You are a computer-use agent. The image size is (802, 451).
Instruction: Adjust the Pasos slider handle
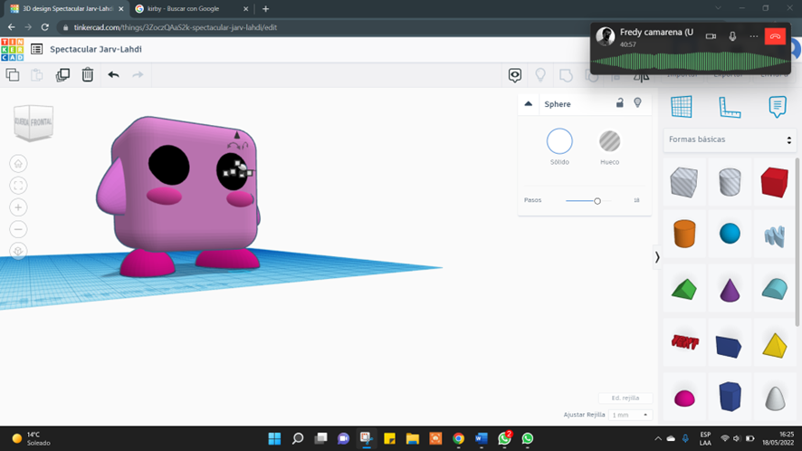point(597,201)
